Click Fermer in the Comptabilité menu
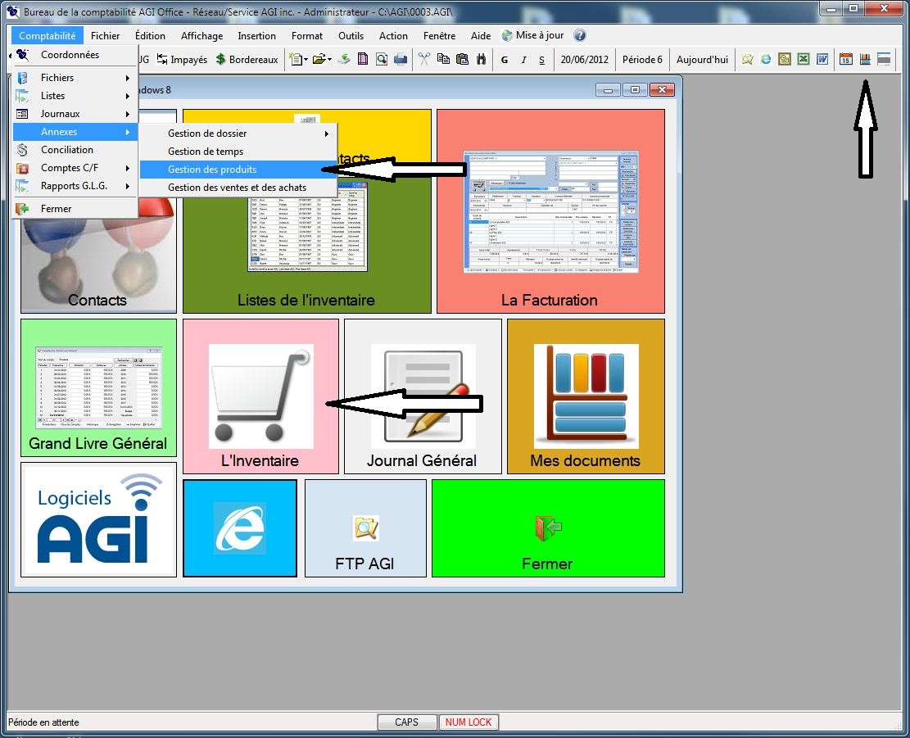The height and width of the screenshot is (738, 910). coord(75,209)
